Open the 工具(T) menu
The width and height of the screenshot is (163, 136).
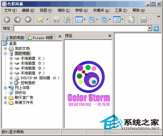[121, 10]
